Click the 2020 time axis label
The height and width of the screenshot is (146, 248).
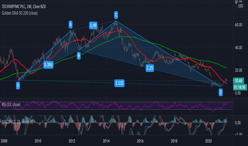pos(208,141)
